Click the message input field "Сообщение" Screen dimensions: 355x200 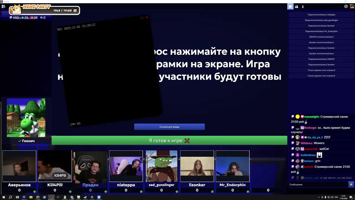coord(318,184)
